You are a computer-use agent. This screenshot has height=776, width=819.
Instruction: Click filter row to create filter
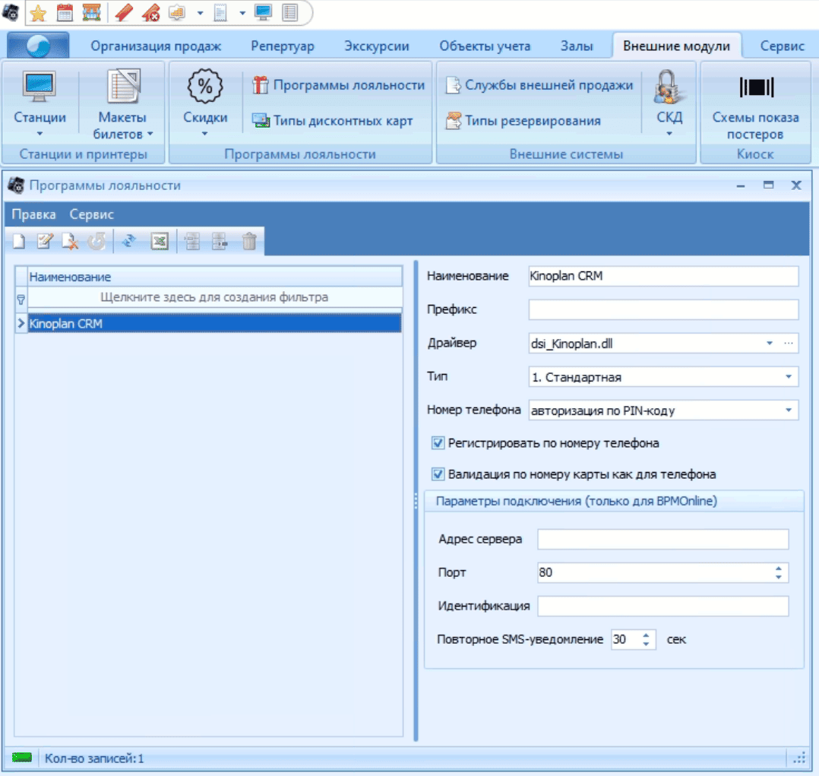(215, 297)
